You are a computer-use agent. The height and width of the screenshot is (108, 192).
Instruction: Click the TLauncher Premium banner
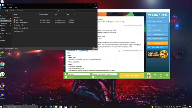point(157,54)
